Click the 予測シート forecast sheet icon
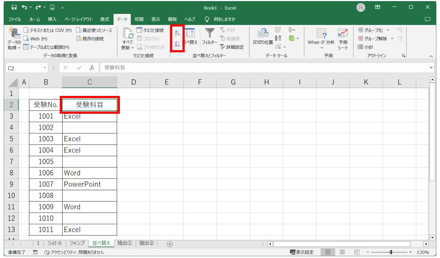440x258 pixels. 343,38
